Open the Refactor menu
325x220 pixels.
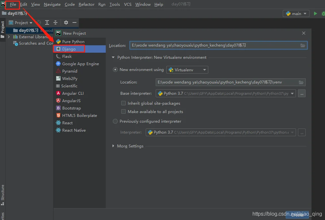tap(86, 4)
